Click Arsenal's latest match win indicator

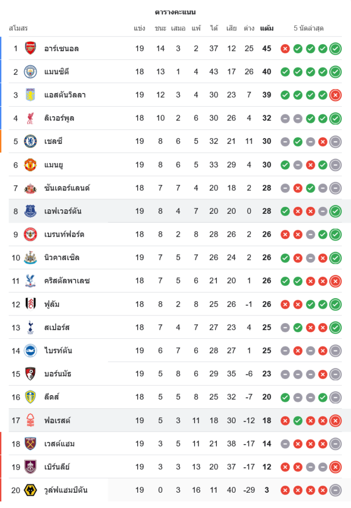coord(335,49)
